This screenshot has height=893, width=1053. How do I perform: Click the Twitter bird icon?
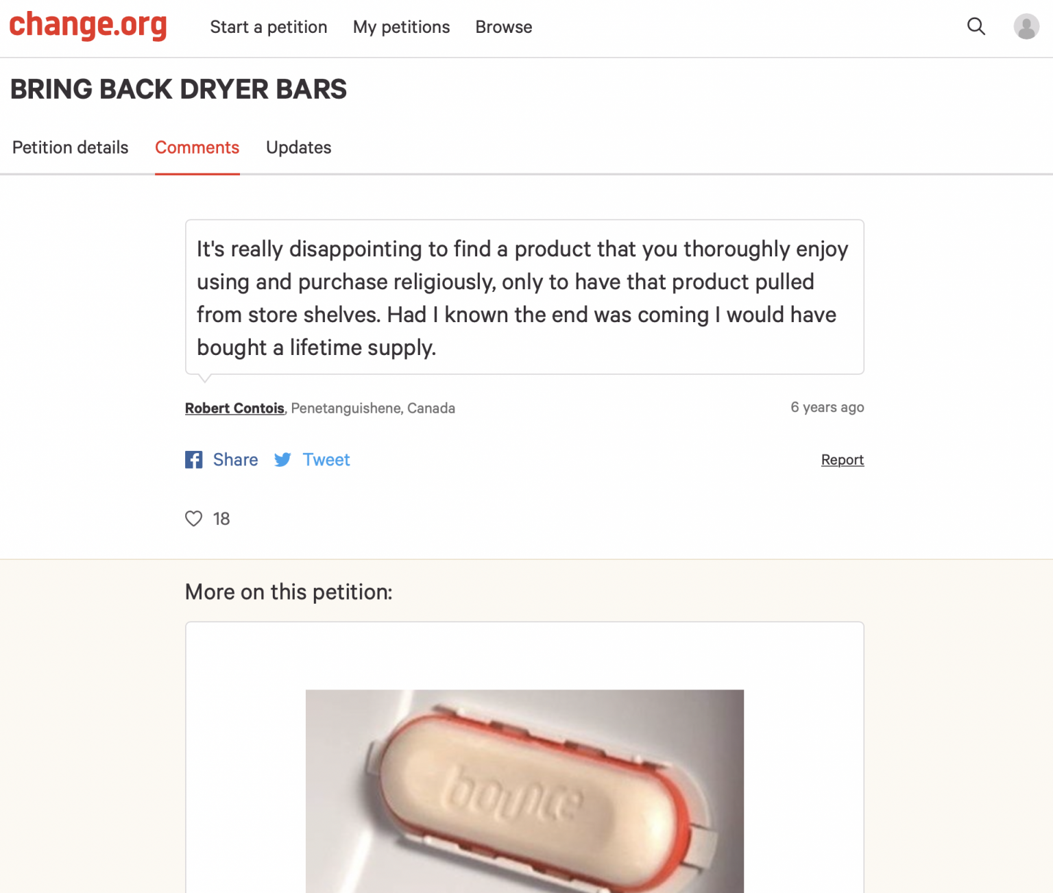click(x=282, y=460)
